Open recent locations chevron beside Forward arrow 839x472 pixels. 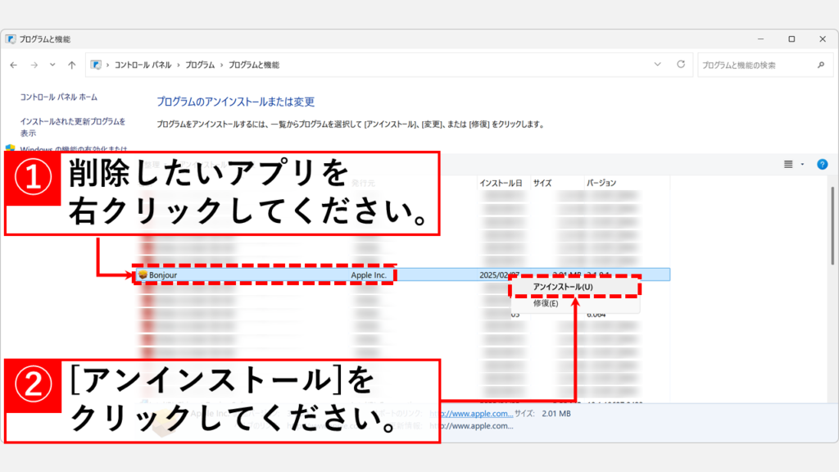[52, 65]
